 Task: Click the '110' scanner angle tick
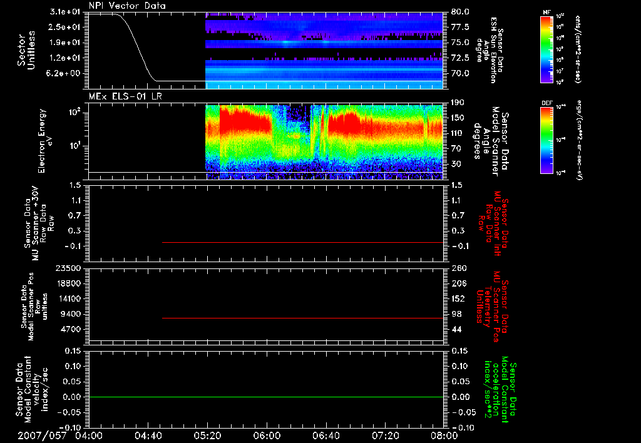point(458,133)
